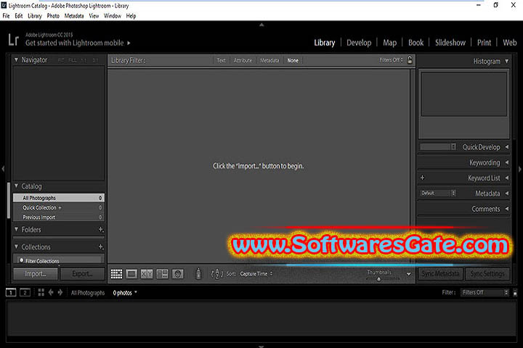Click the Import... button
This screenshot has width=523, height=348.
(36, 274)
